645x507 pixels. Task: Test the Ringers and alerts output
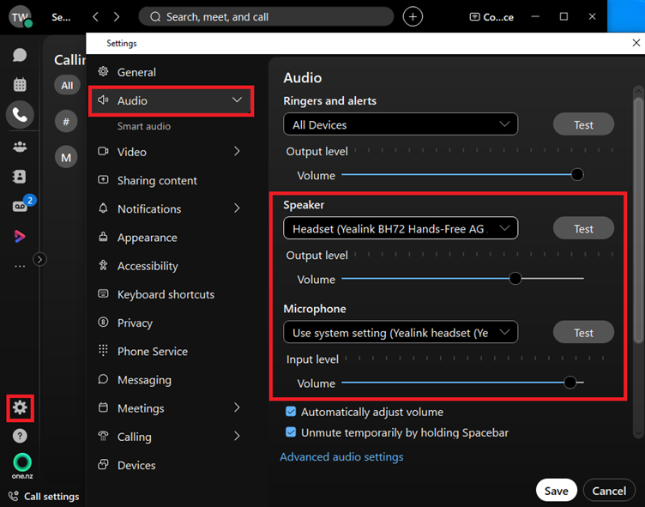(x=583, y=124)
